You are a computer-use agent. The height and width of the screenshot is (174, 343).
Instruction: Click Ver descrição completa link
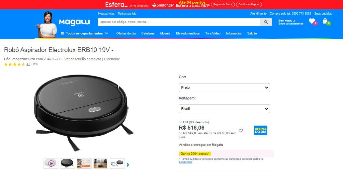pos(83,59)
